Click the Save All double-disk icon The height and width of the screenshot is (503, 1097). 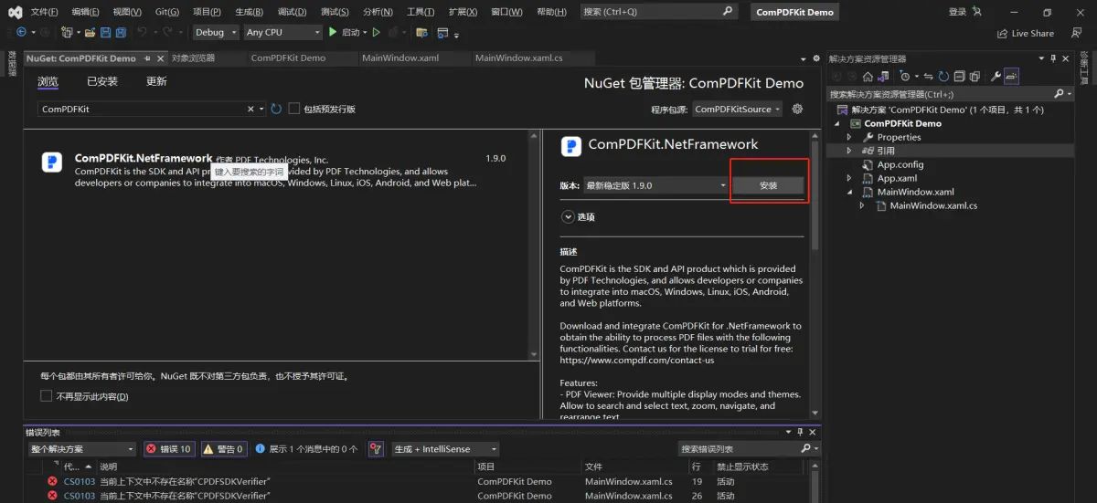pos(121,32)
